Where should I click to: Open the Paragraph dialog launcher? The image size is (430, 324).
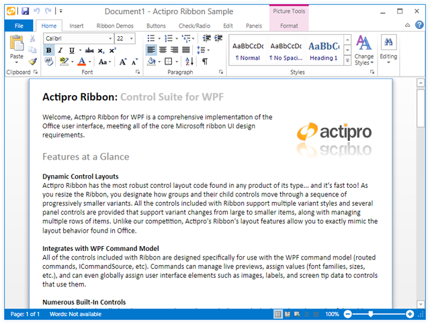tap(221, 72)
